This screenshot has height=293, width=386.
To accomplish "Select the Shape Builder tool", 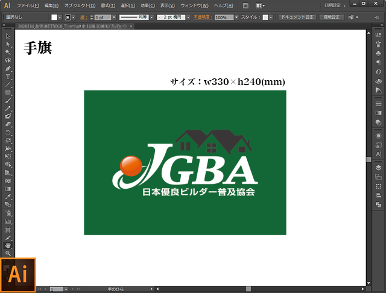I will click(8, 165).
